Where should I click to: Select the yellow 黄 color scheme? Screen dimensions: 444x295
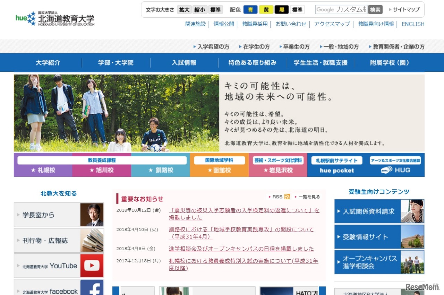(266, 10)
